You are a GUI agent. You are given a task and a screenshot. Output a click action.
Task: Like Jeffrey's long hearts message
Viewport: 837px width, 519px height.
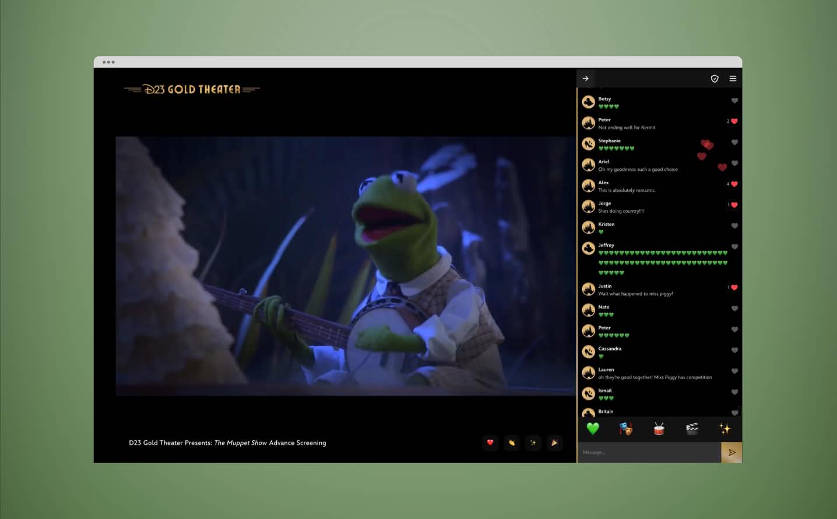(734, 247)
